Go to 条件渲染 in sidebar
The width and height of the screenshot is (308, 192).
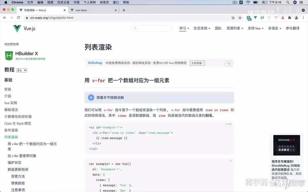click(x=11, y=130)
